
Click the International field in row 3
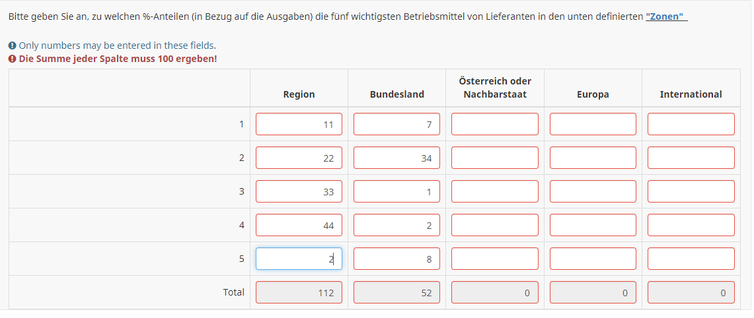pos(691,191)
